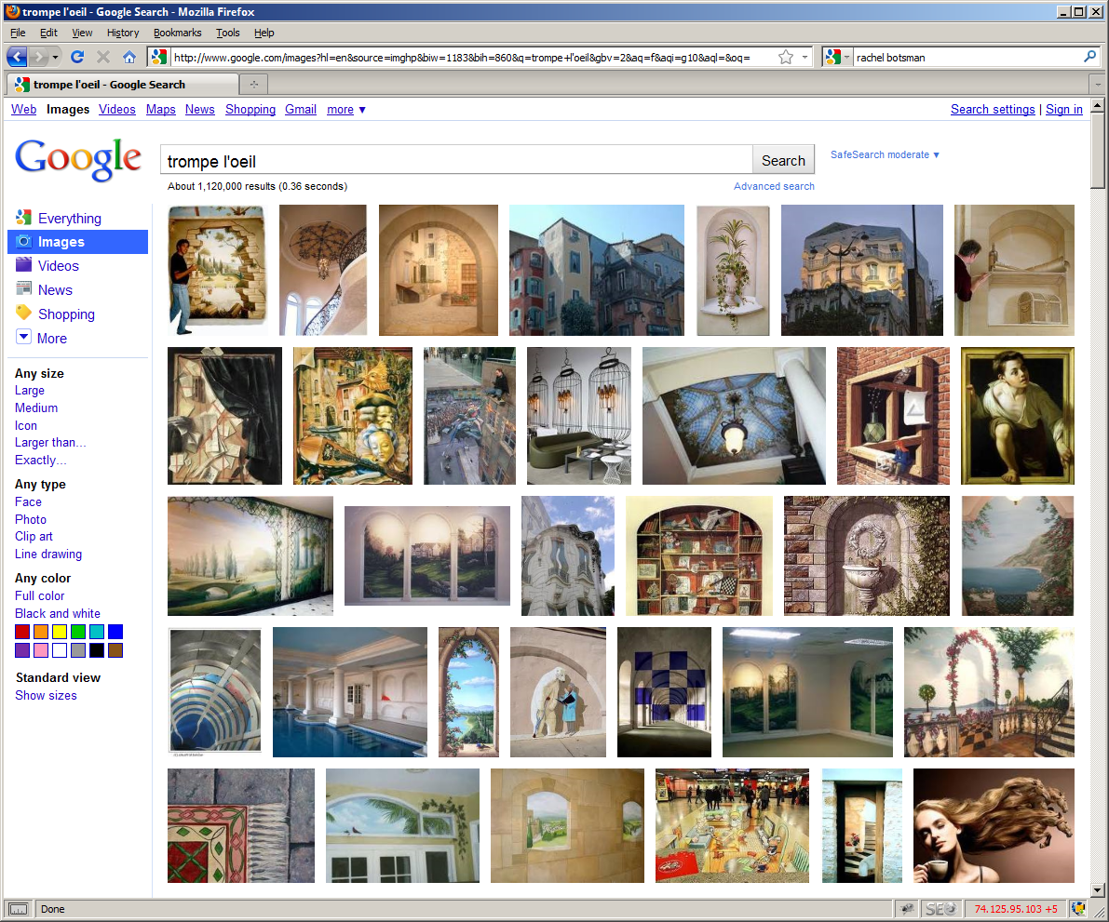Click the Everything sidebar icon
The height and width of the screenshot is (922, 1109).
click(24, 218)
